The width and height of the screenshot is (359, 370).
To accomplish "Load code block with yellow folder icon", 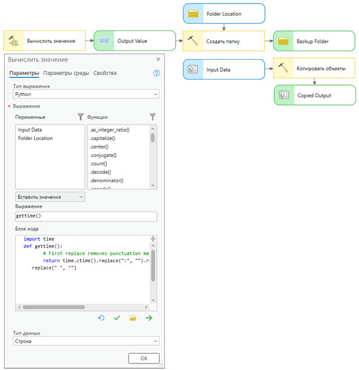I will point(133,318).
